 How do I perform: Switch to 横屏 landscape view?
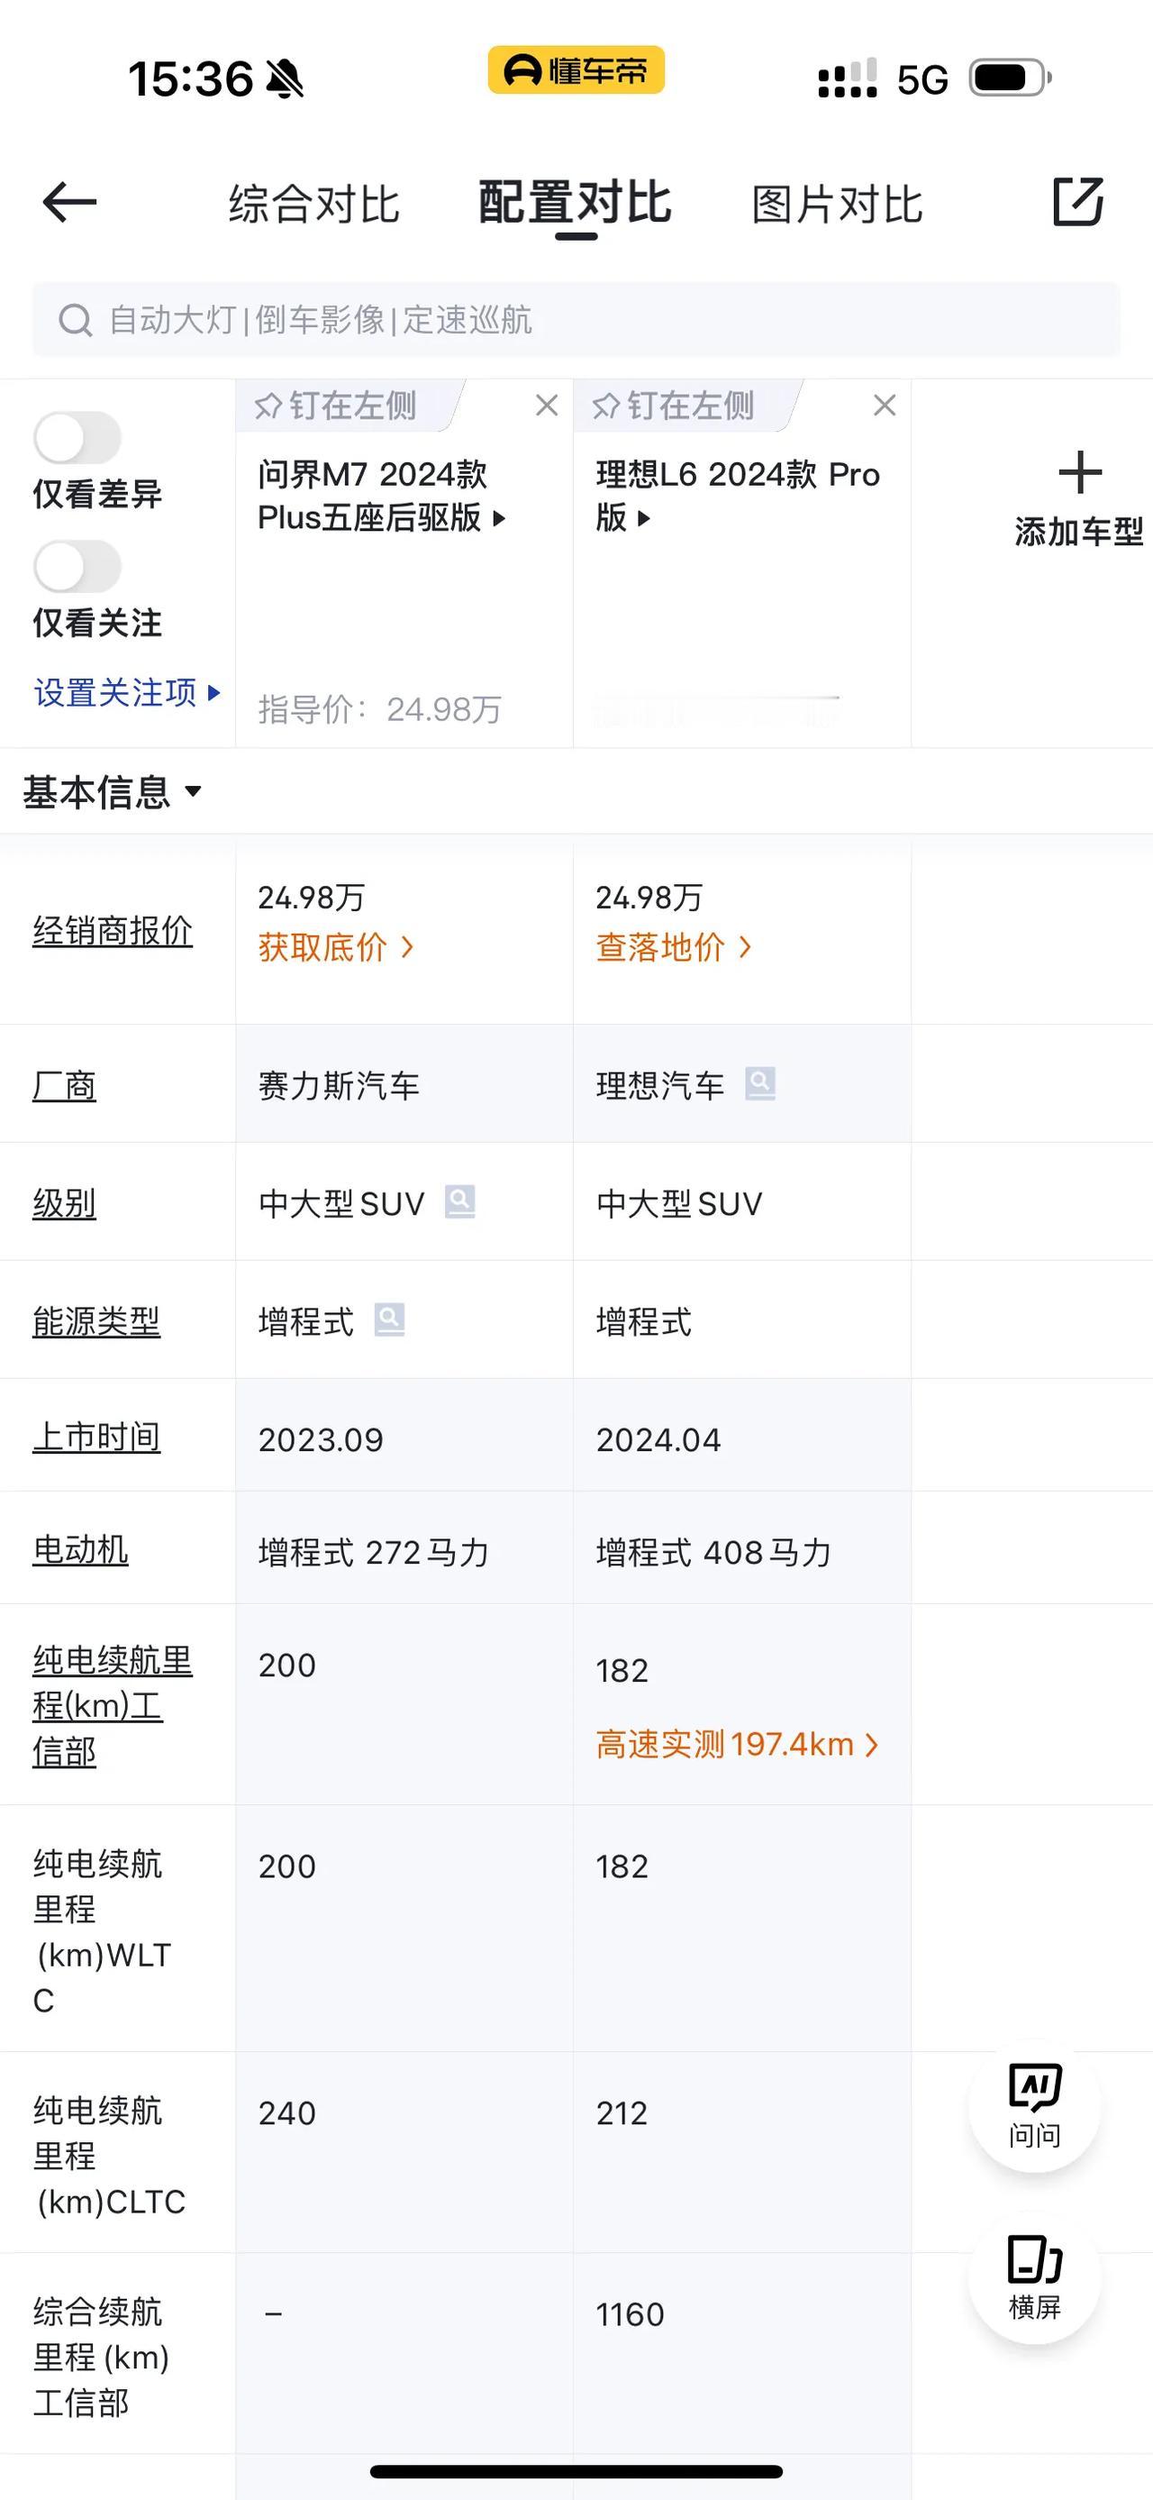(x=1034, y=2276)
